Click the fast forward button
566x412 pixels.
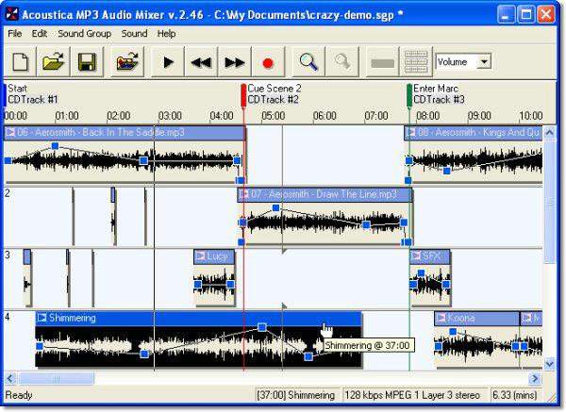[x=235, y=62]
